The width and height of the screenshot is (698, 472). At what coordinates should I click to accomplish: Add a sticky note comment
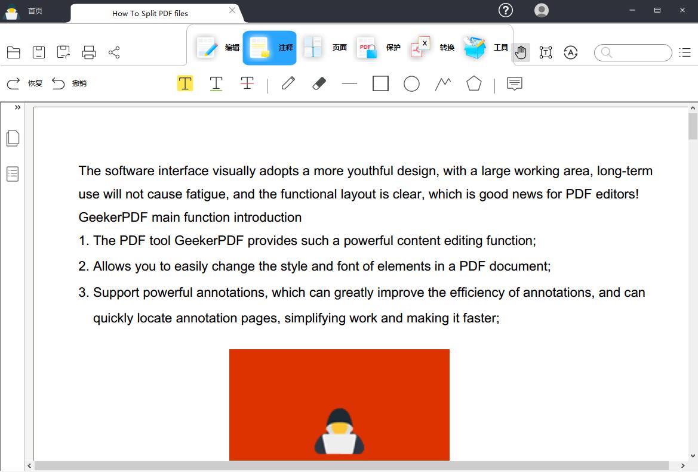[x=514, y=83]
